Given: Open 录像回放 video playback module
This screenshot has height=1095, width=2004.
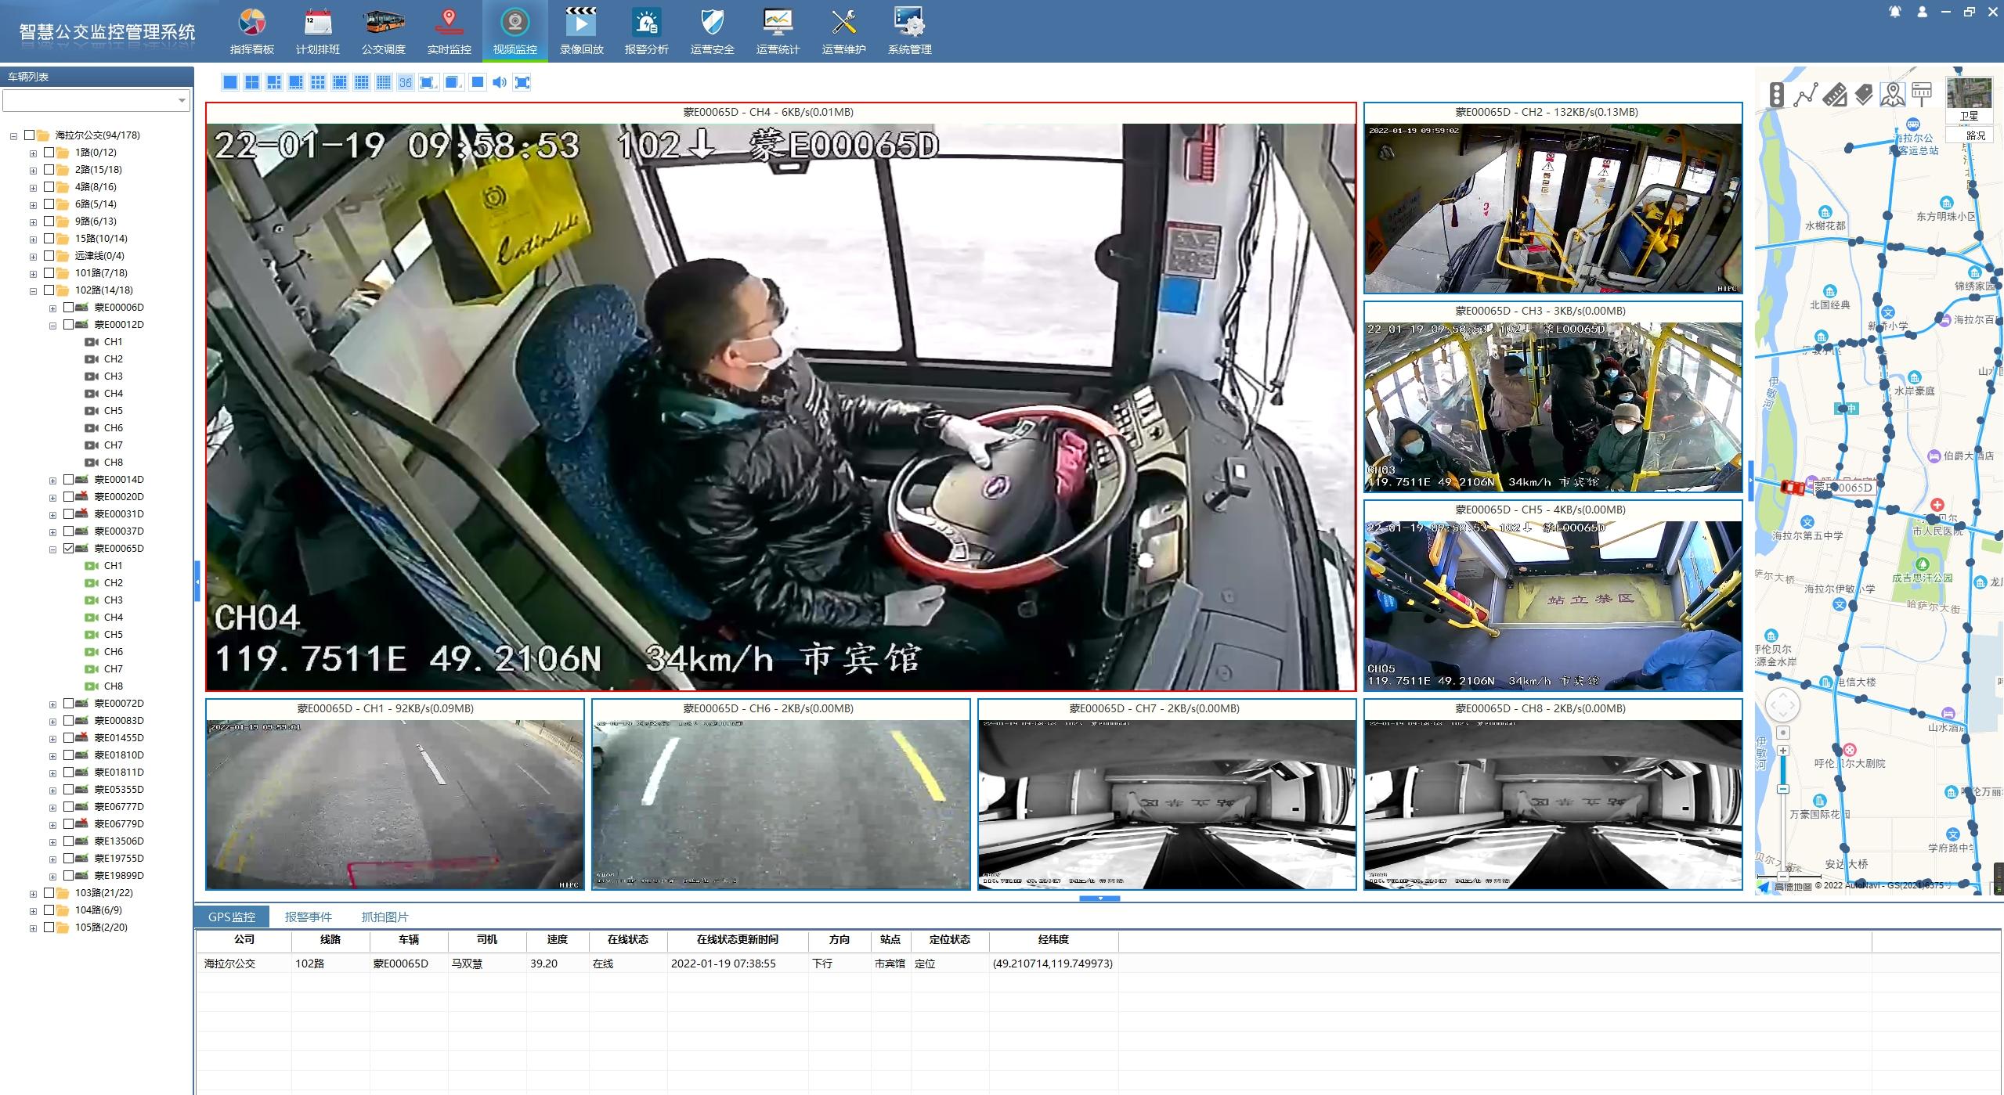Looking at the screenshot, I should 581,31.
